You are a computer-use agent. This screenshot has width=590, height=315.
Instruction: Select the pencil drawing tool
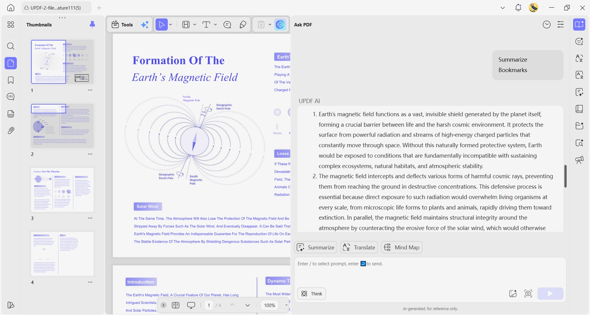click(x=243, y=24)
